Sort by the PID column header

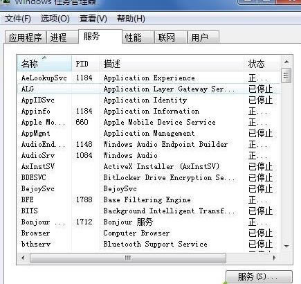tap(85, 63)
